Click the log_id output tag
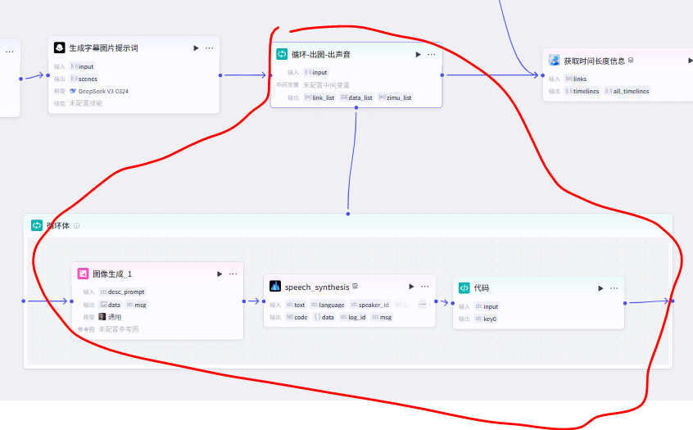693x430 pixels. (353, 317)
